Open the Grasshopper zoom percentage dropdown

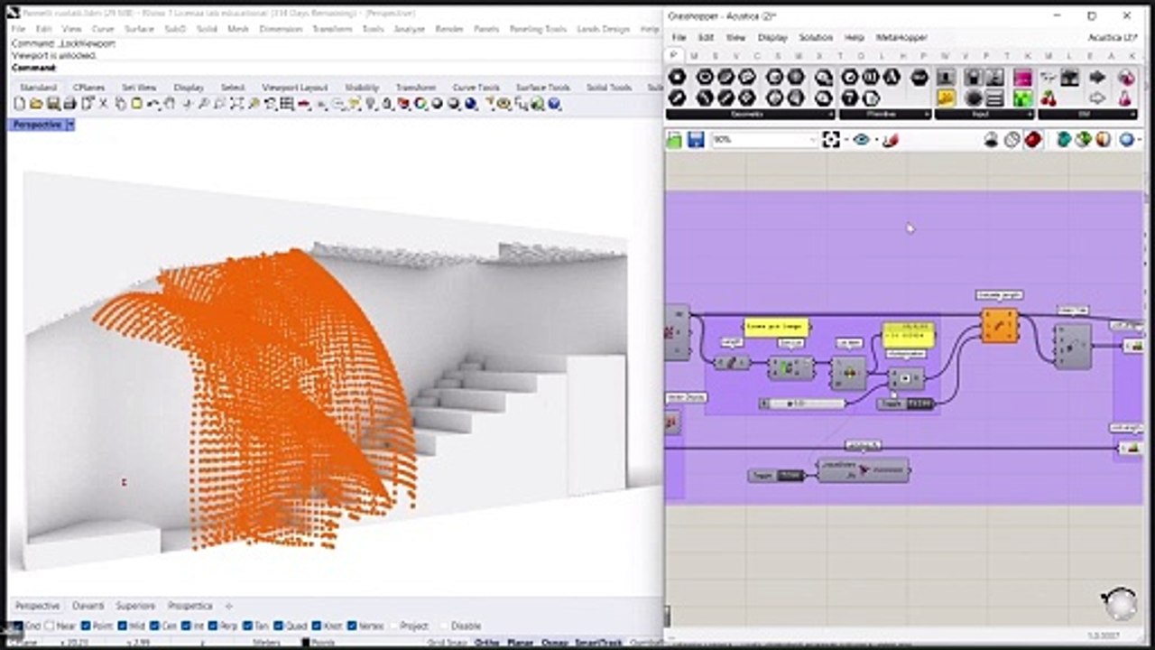[x=812, y=140]
